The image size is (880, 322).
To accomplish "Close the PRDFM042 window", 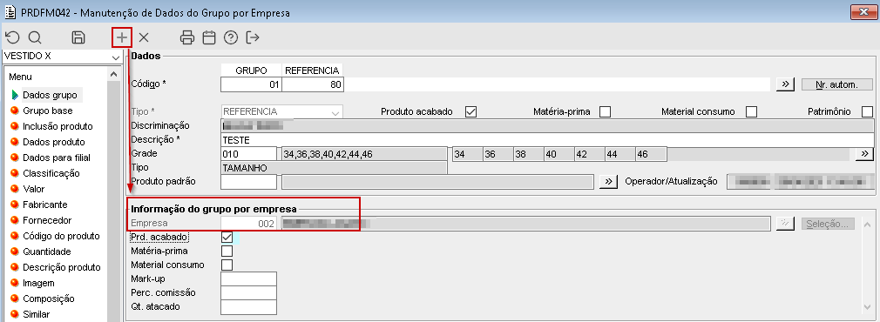I will [863, 12].
